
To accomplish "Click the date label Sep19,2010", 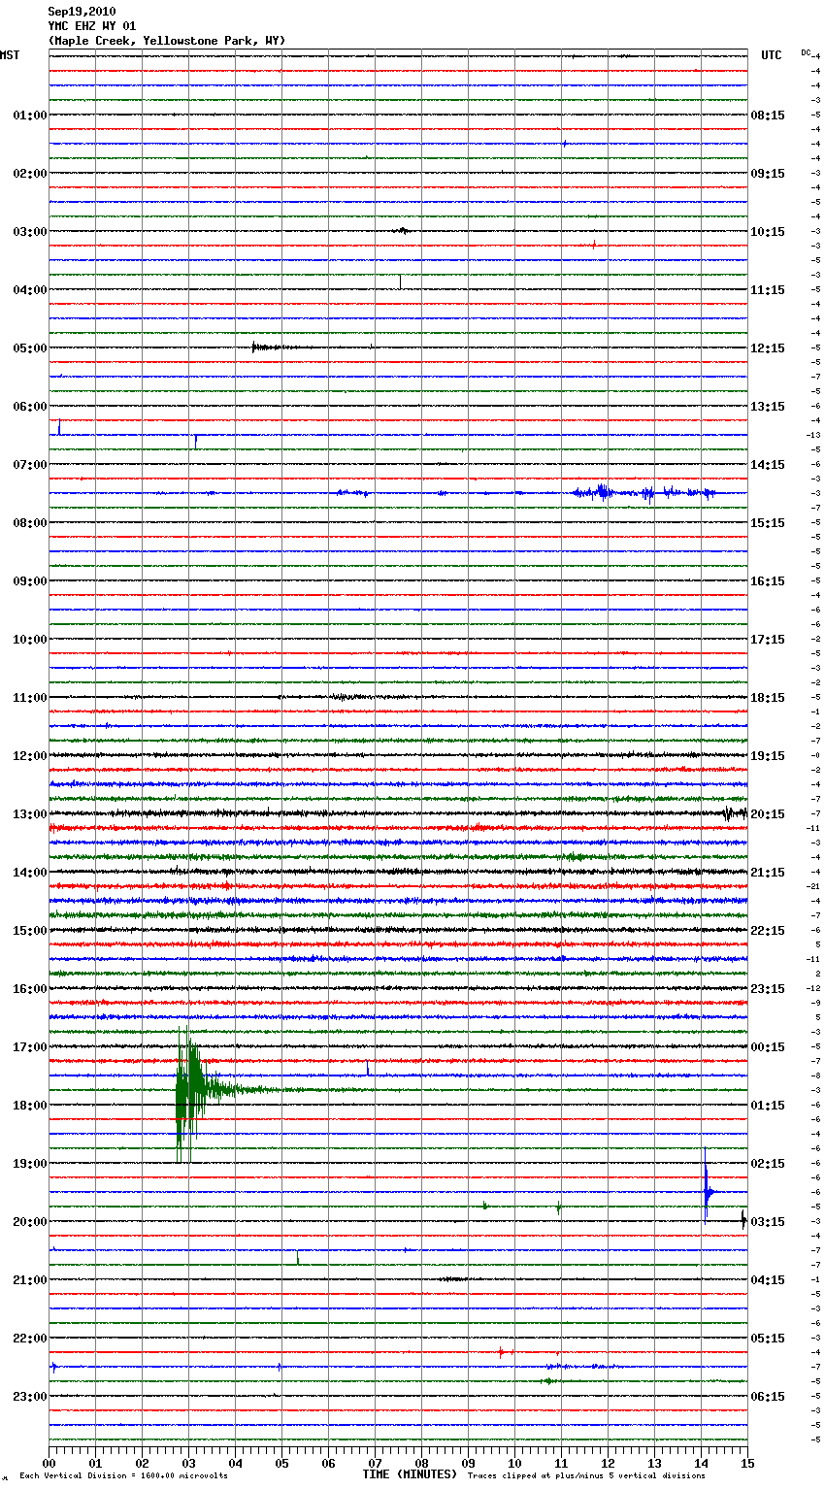I will coord(82,12).
